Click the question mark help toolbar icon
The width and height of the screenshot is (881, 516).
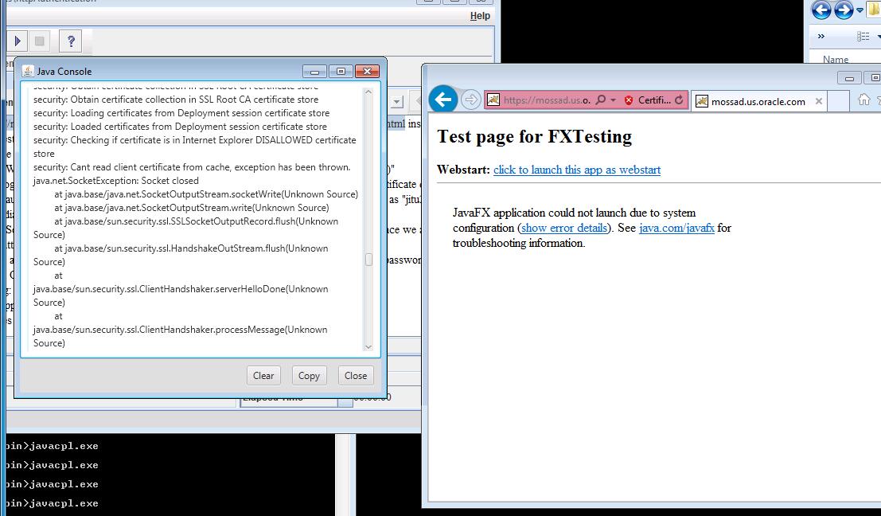[70, 41]
